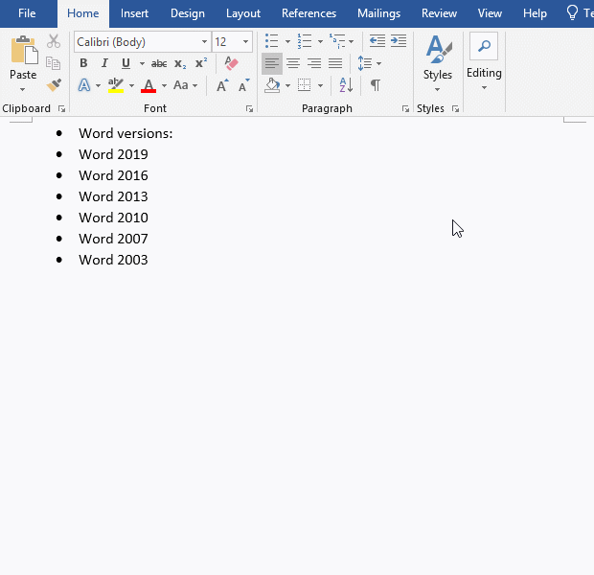Expand the font name dropdown list
The image size is (594, 575).
tap(205, 42)
